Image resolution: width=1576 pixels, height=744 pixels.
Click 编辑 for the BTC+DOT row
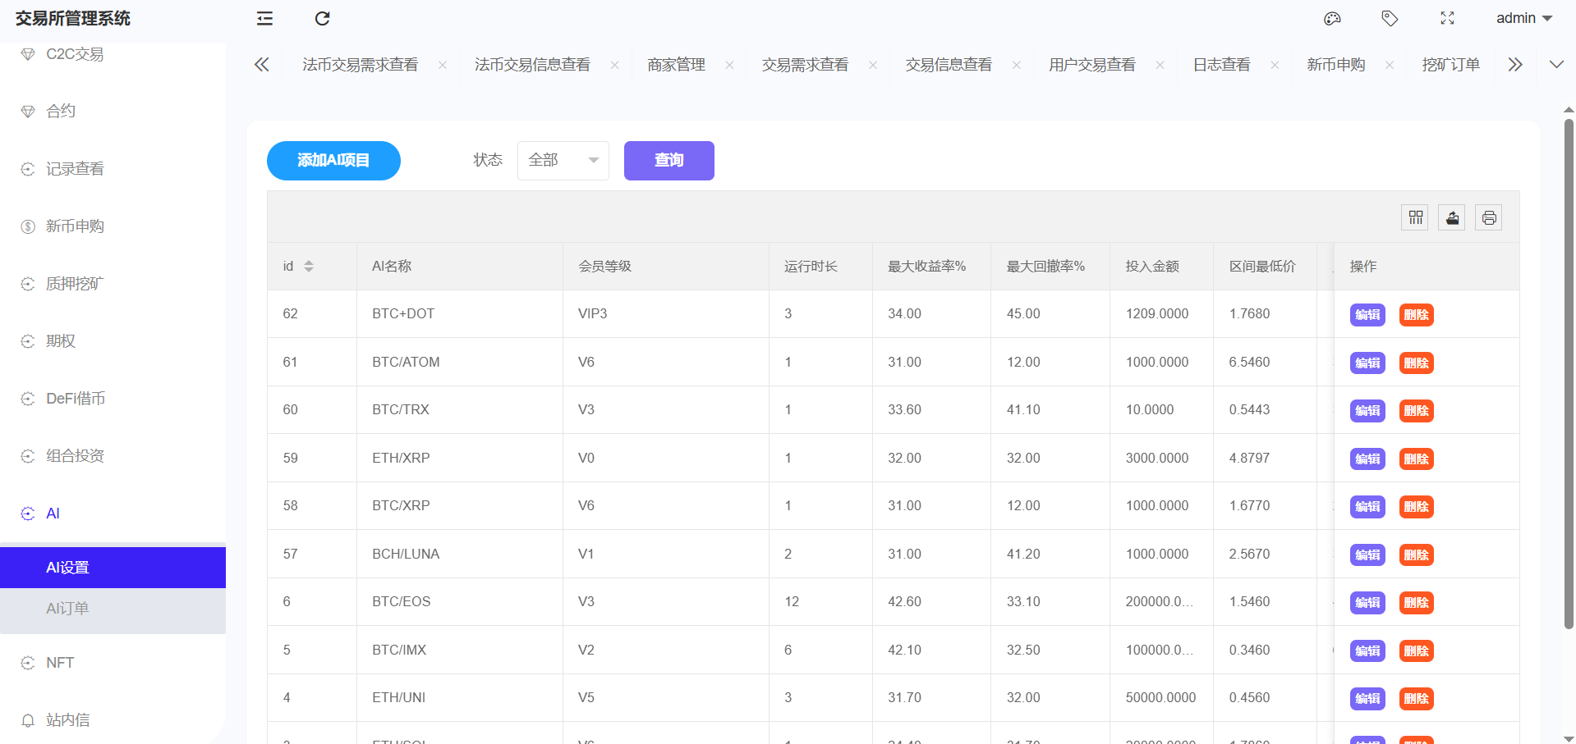tap(1367, 314)
